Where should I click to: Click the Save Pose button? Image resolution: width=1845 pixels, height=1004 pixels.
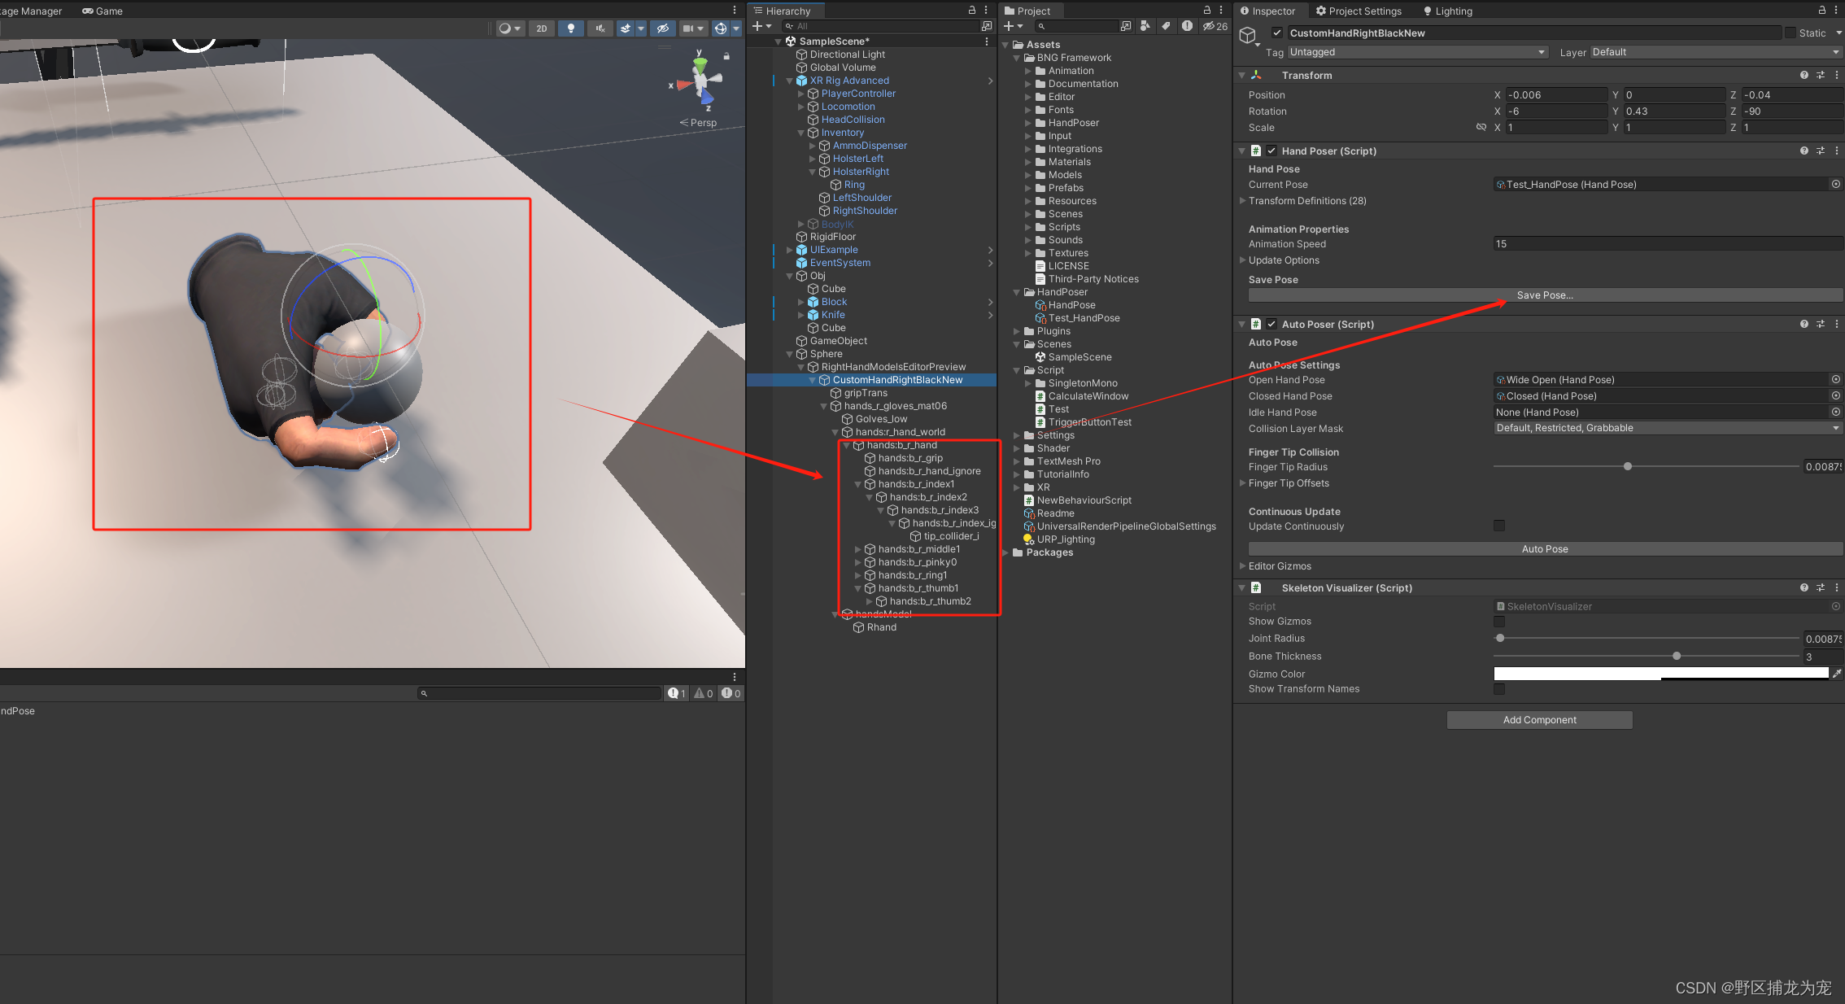[1543, 295]
